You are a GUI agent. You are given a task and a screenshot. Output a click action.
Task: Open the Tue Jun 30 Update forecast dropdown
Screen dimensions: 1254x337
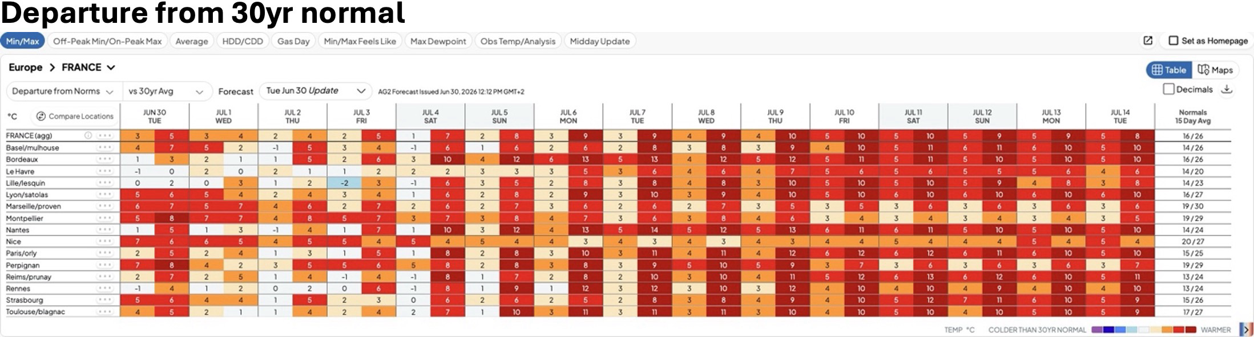click(x=314, y=91)
